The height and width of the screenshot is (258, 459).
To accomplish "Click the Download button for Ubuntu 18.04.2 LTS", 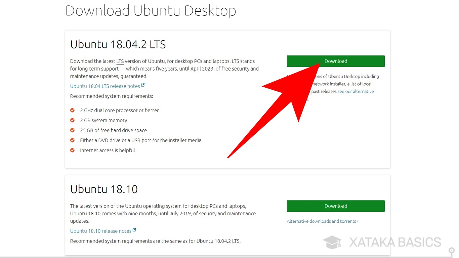I will coord(335,61).
